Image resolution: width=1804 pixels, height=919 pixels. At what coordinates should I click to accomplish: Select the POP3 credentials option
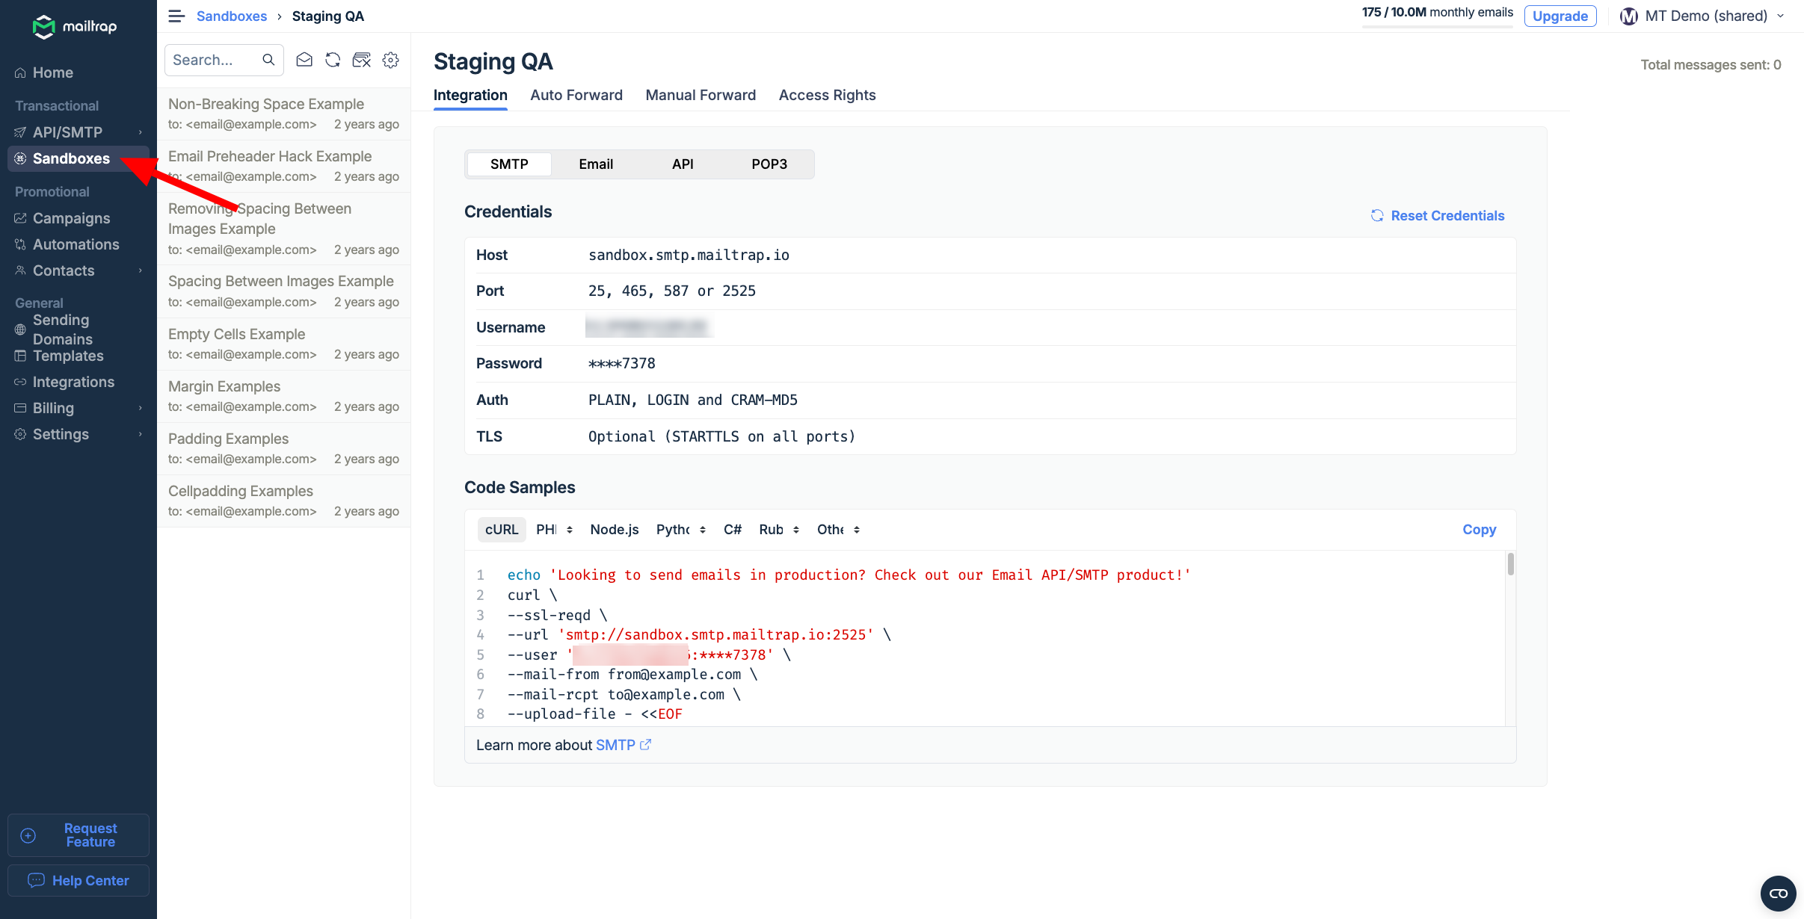[x=769, y=164]
